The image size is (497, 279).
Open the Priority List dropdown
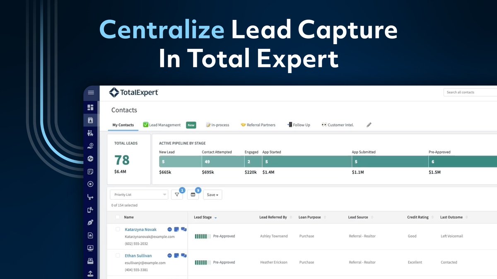pyautogui.click(x=139, y=195)
